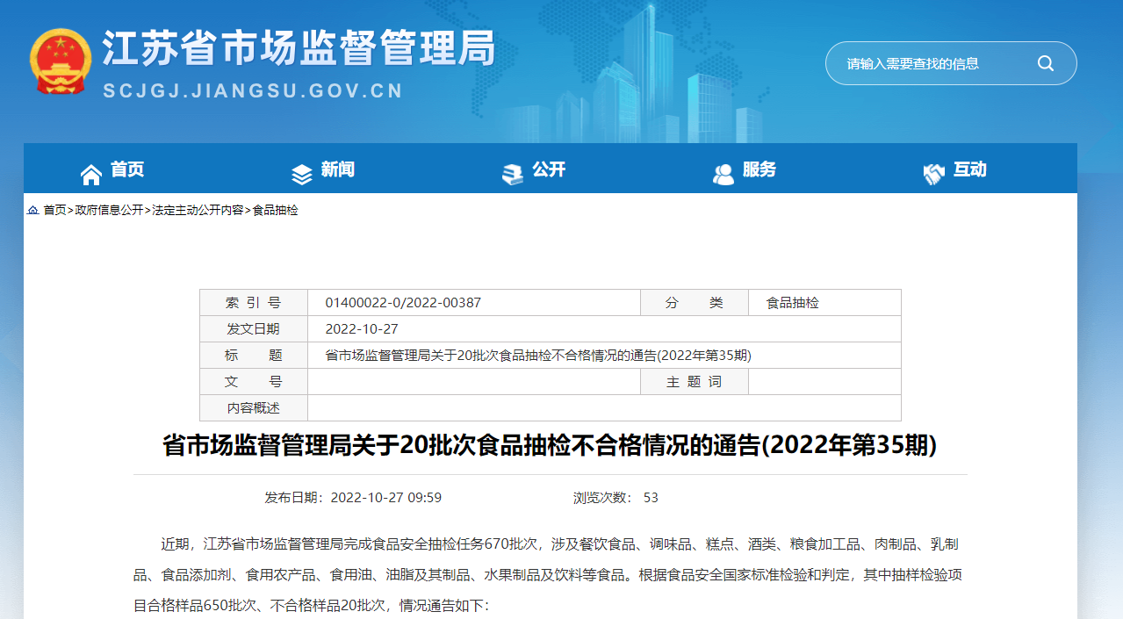Click the people icon beside 服务
1123x619 pixels.
[723, 175]
